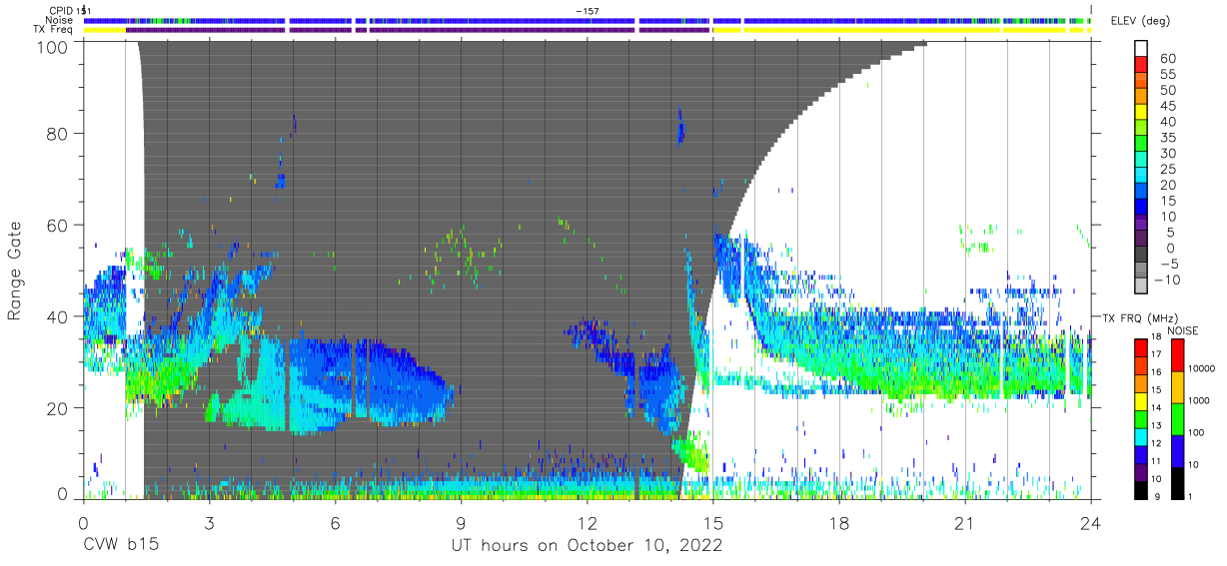Click the UT hour axis tick 9
Image resolution: width=1227 pixels, height=566 pixels.
pos(461,522)
